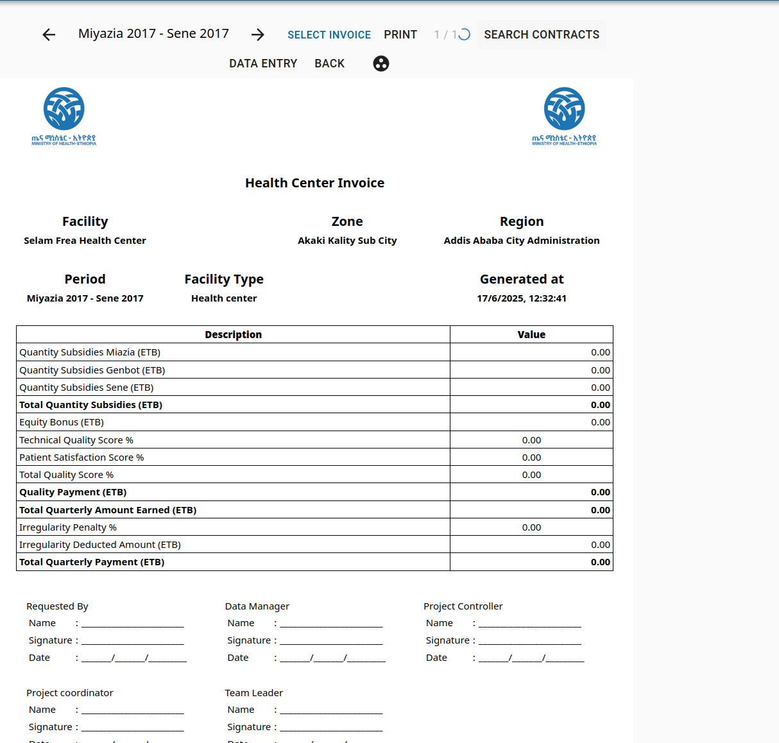Image resolution: width=779 pixels, height=743 pixels.
Task: Click the loading spinner next to page count
Action: (464, 35)
